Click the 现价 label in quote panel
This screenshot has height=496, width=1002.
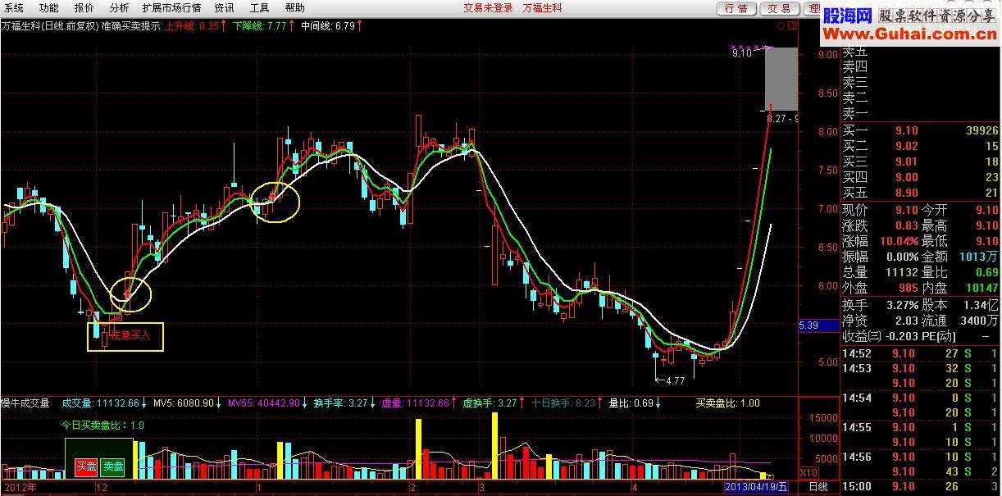pos(854,211)
